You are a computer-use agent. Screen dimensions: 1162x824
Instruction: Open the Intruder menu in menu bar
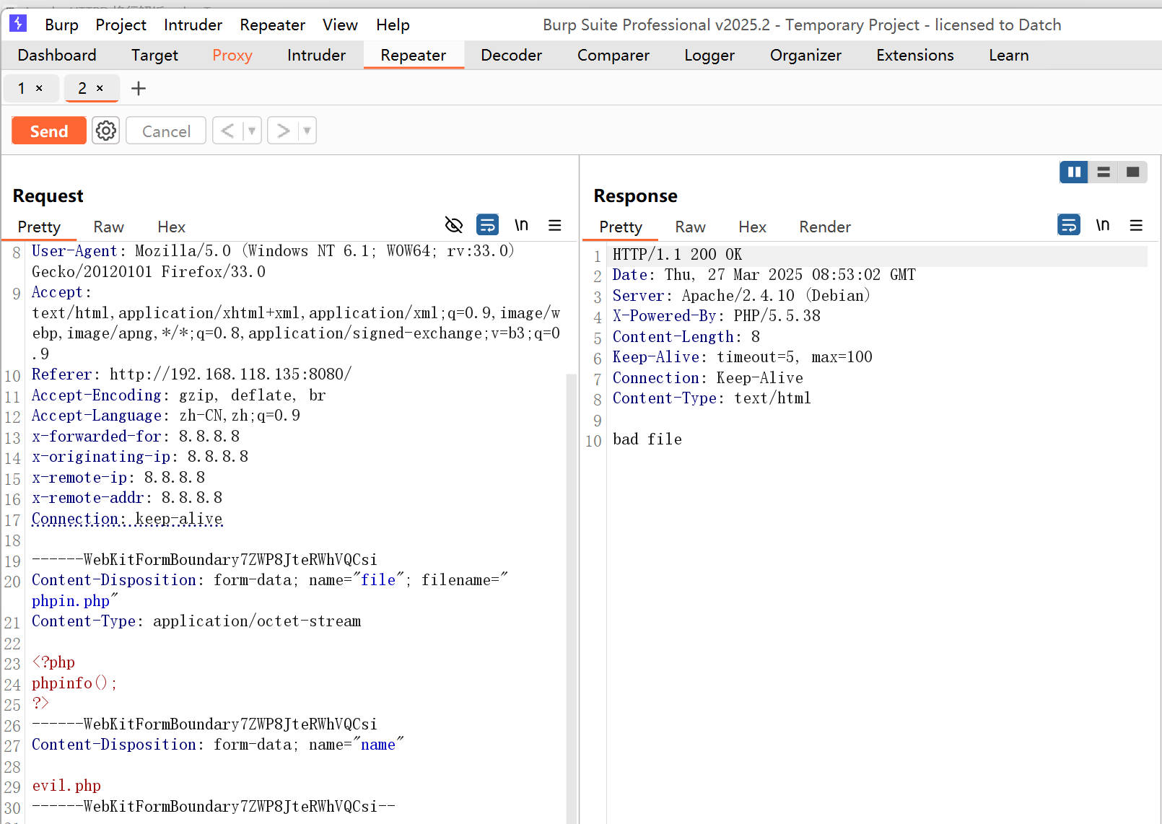(193, 25)
